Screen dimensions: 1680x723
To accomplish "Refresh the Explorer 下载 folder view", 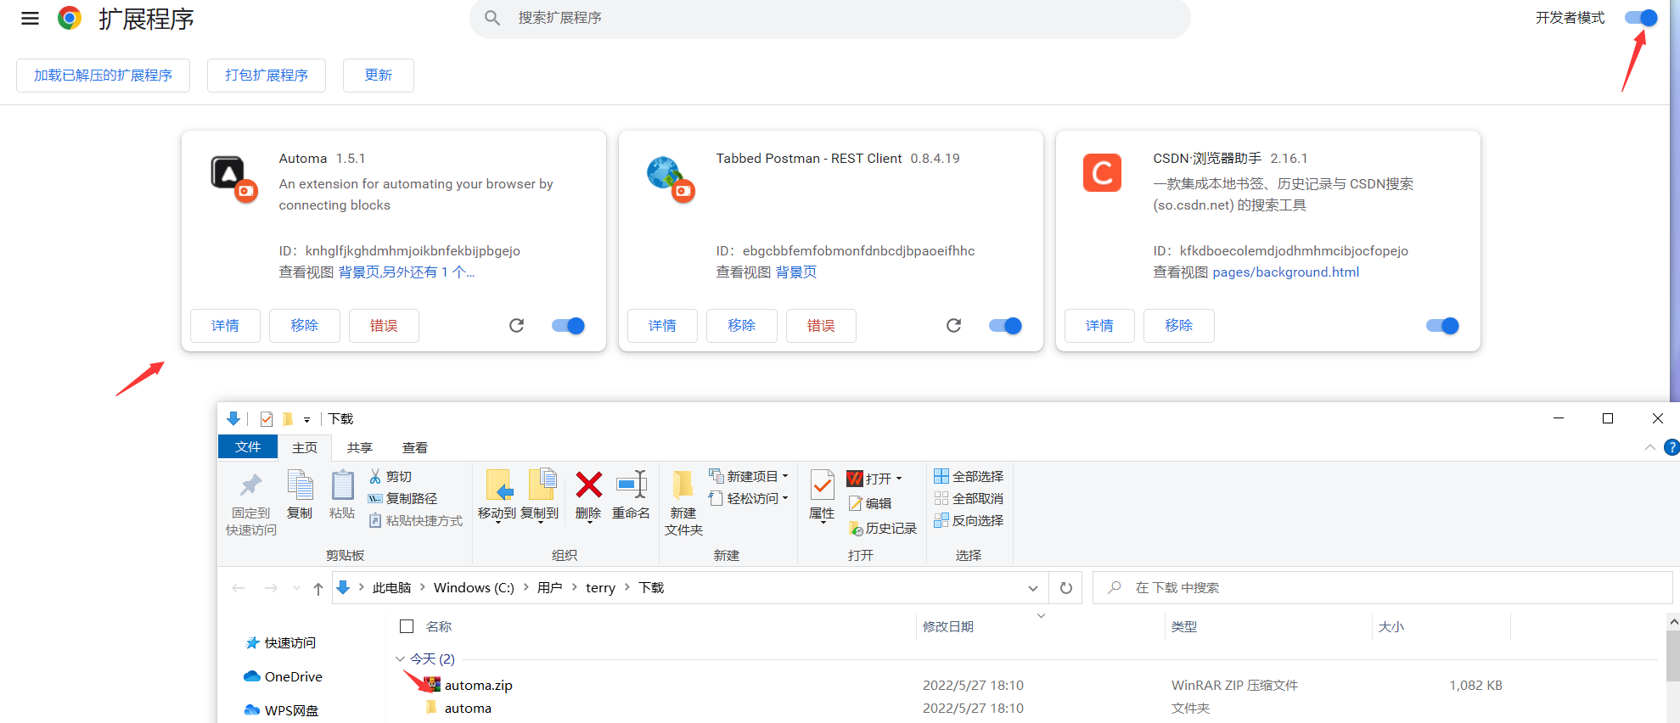I will click(x=1066, y=587).
